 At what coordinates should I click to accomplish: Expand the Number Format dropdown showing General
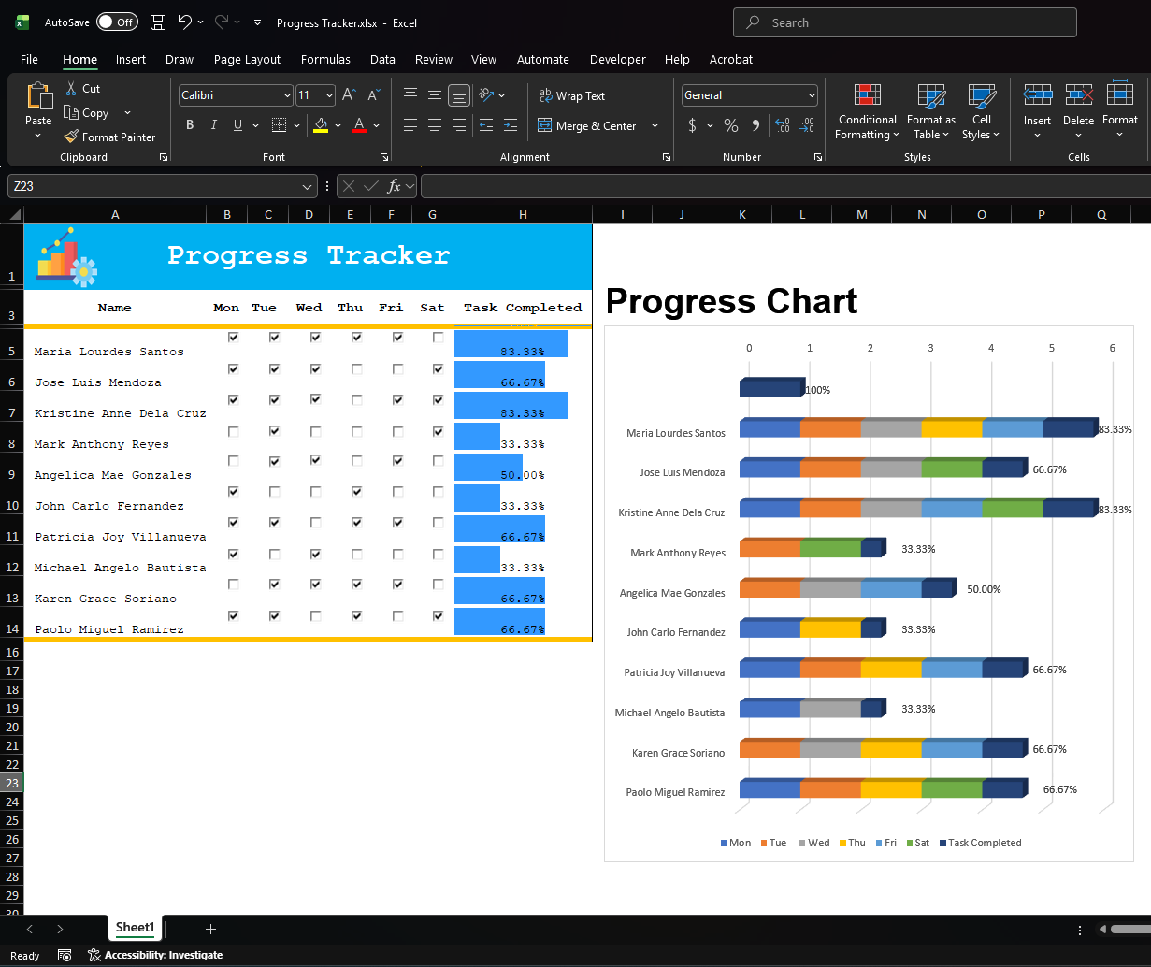point(748,94)
